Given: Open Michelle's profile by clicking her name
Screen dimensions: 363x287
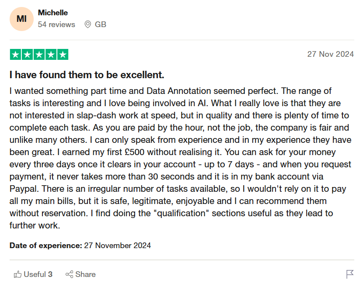Looking at the screenshot, I should click(53, 13).
